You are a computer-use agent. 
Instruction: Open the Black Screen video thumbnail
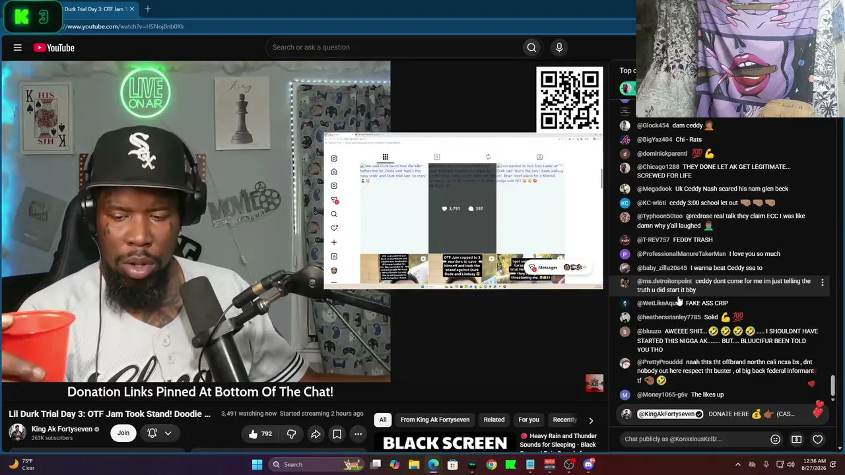445,442
